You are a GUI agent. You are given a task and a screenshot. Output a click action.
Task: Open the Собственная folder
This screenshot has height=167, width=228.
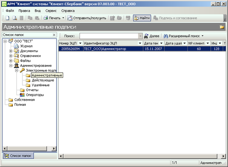coord(25,100)
